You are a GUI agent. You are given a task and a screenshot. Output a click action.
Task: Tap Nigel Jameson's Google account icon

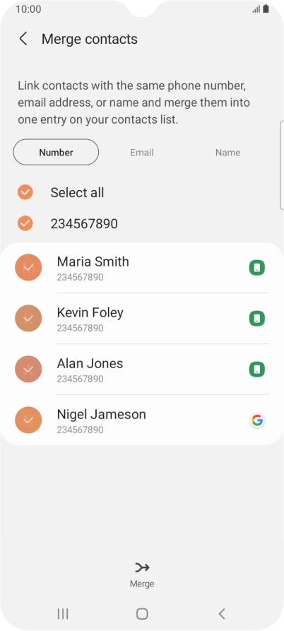pyautogui.click(x=257, y=420)
